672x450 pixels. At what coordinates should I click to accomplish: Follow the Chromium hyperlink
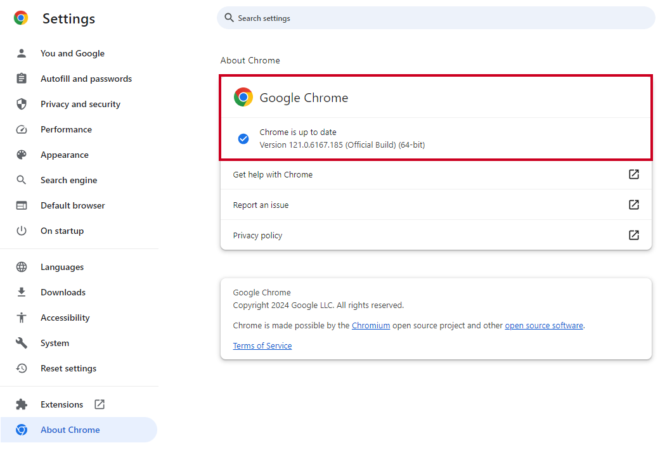pos(371,325)
